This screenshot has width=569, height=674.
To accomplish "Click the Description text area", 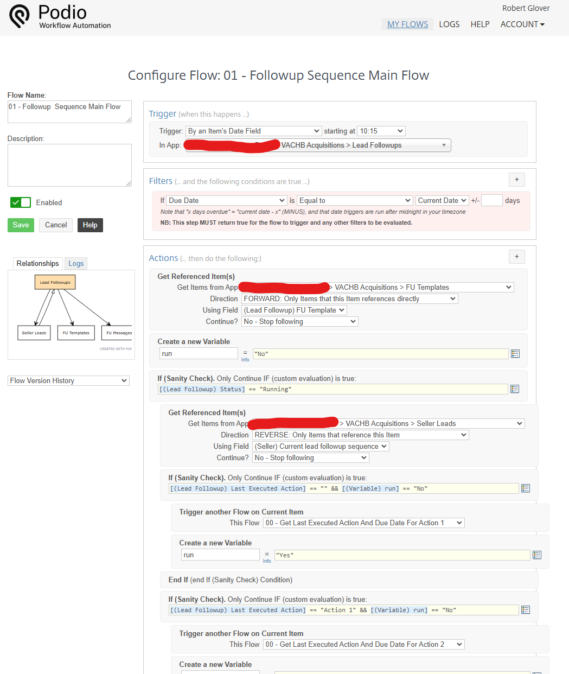I will pyautogui.click(x=69, y=165).
